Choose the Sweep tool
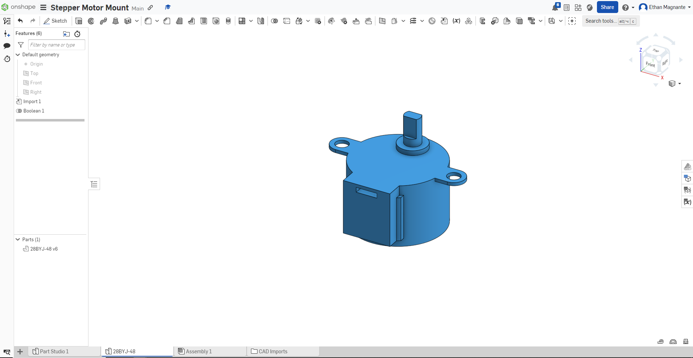The height and width of the screenshot is (358, 693). pos(103,21)
